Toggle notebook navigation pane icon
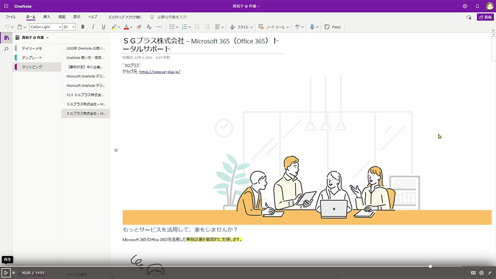 coord(6,38)
